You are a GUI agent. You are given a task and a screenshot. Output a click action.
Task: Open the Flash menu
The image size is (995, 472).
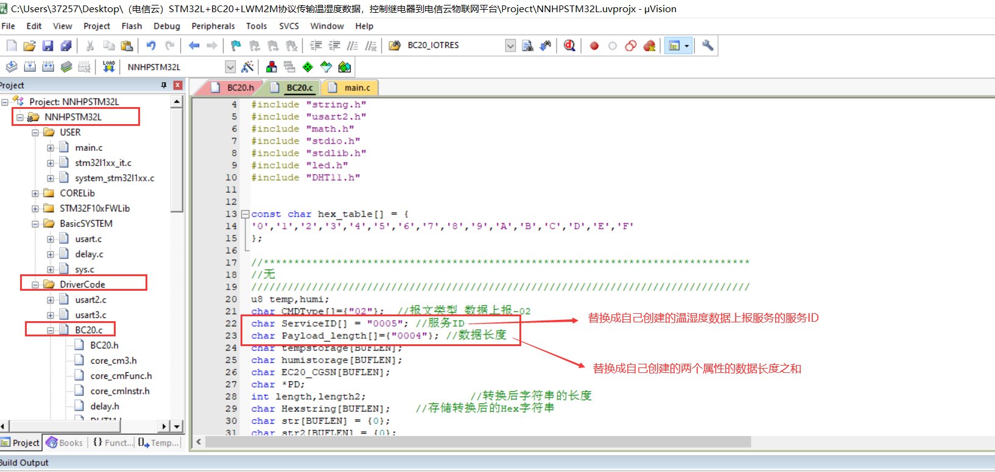(x=132, y=26)
